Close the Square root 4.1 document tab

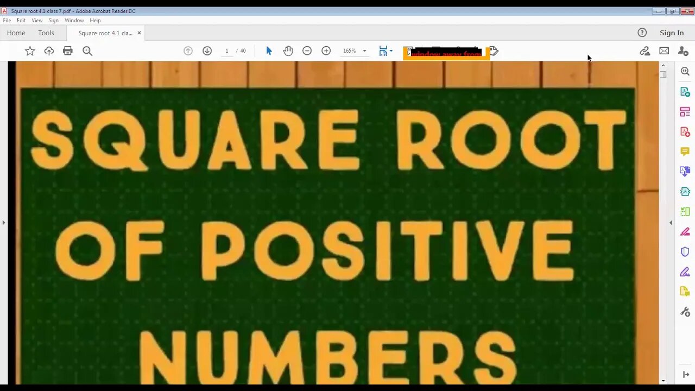pos(139,33)
